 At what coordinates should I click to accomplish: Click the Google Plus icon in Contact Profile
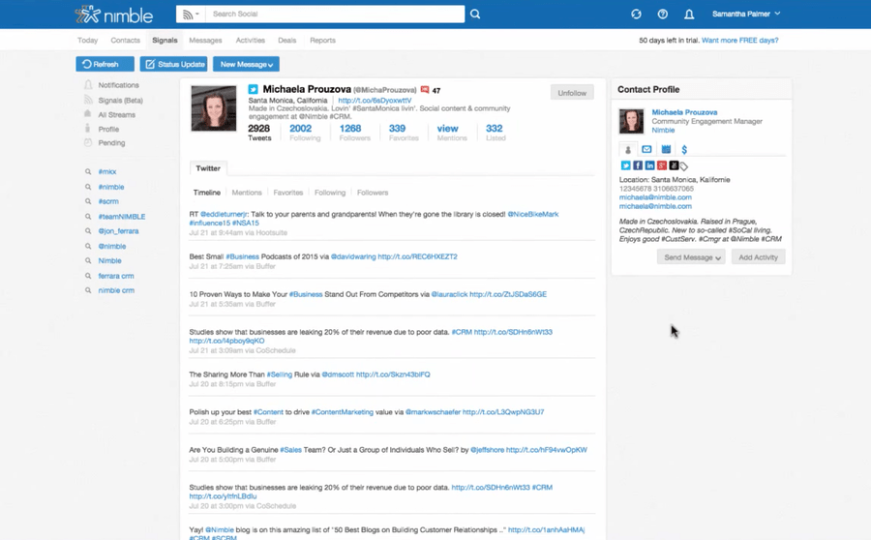click(x=661, y=165)
